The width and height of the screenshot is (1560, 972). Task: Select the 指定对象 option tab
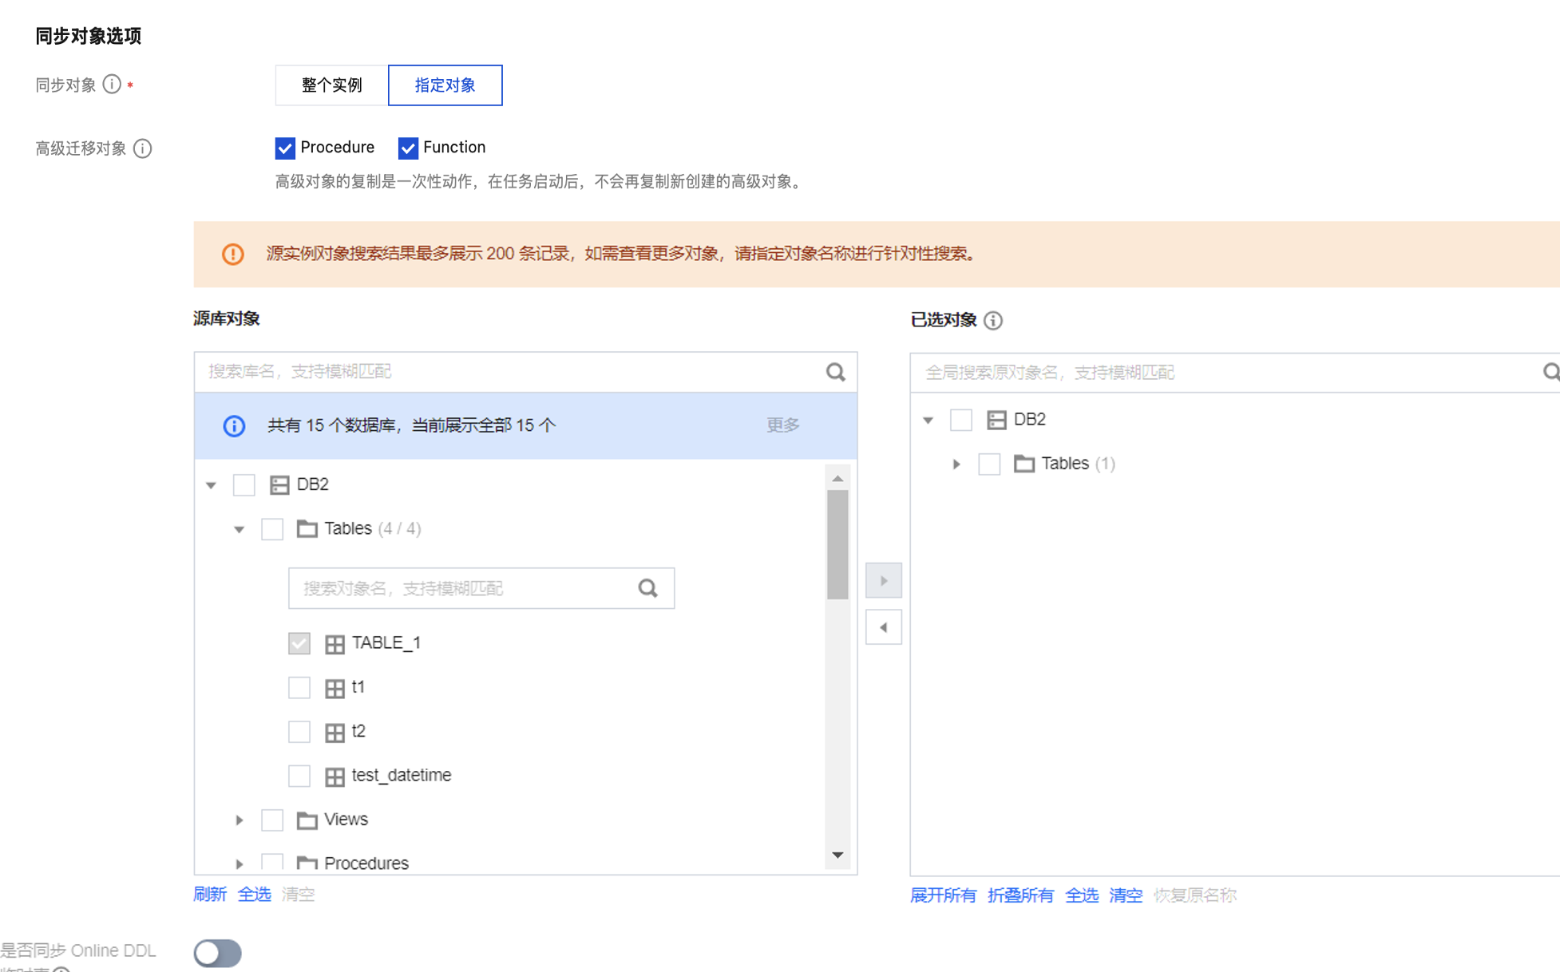445,85
